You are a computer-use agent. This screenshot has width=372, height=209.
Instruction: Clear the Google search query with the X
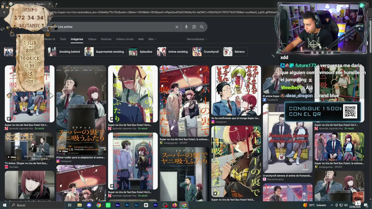pos(177,27)
